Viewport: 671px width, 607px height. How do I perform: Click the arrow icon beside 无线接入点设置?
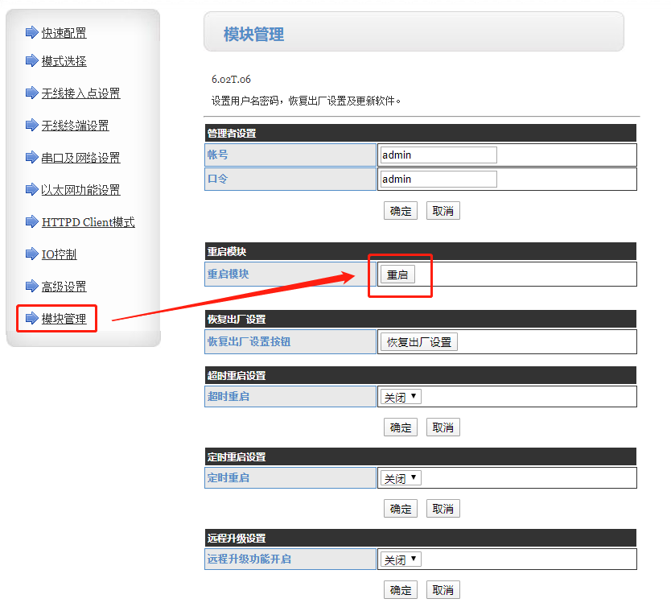click(x=31, y=93)
